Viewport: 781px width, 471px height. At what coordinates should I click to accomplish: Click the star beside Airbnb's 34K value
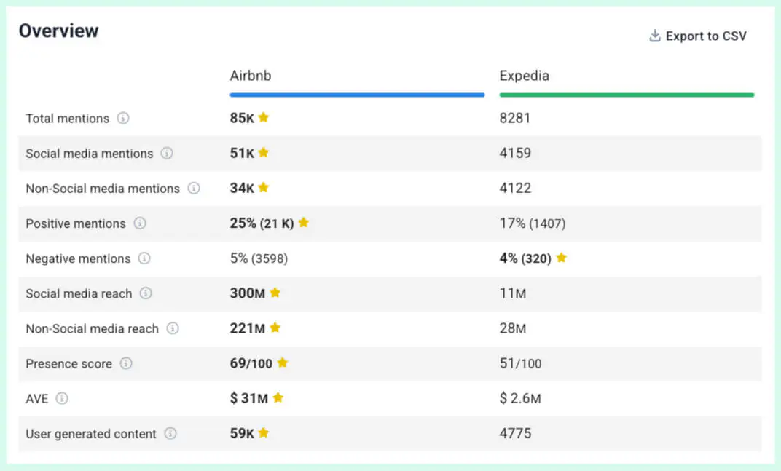[264, 188]
